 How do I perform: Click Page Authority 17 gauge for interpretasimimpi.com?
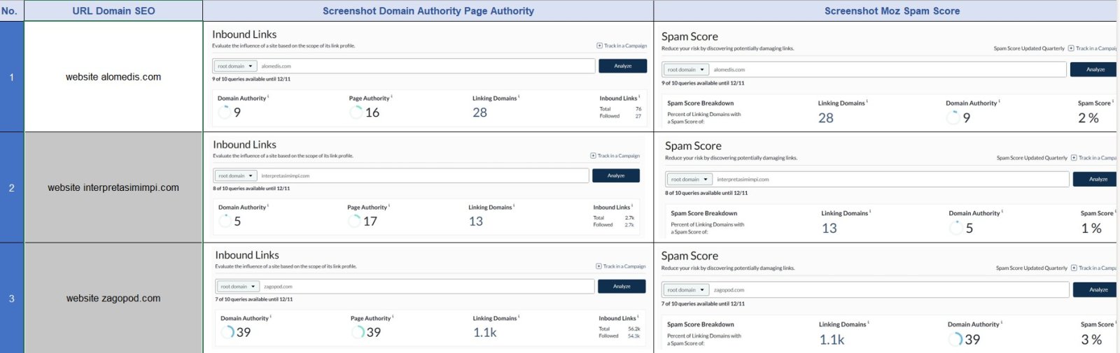tap(354, 221)
